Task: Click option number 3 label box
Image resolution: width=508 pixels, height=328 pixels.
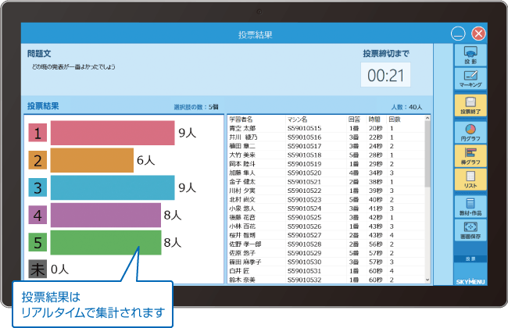Action: coord(38,187)
